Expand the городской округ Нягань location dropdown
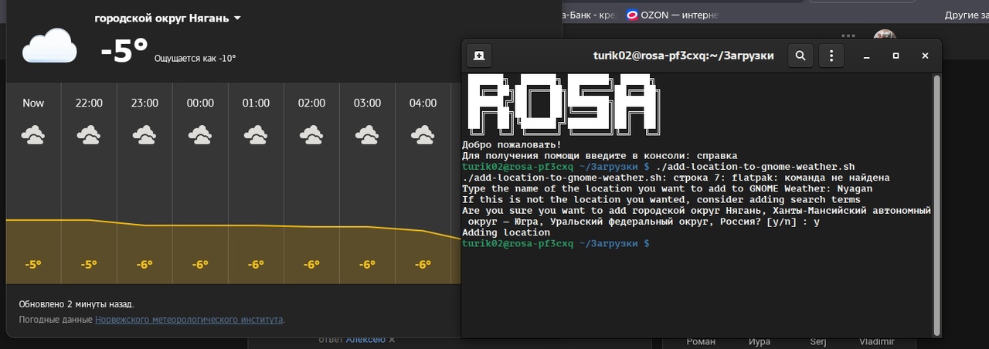 pos(237,18)
